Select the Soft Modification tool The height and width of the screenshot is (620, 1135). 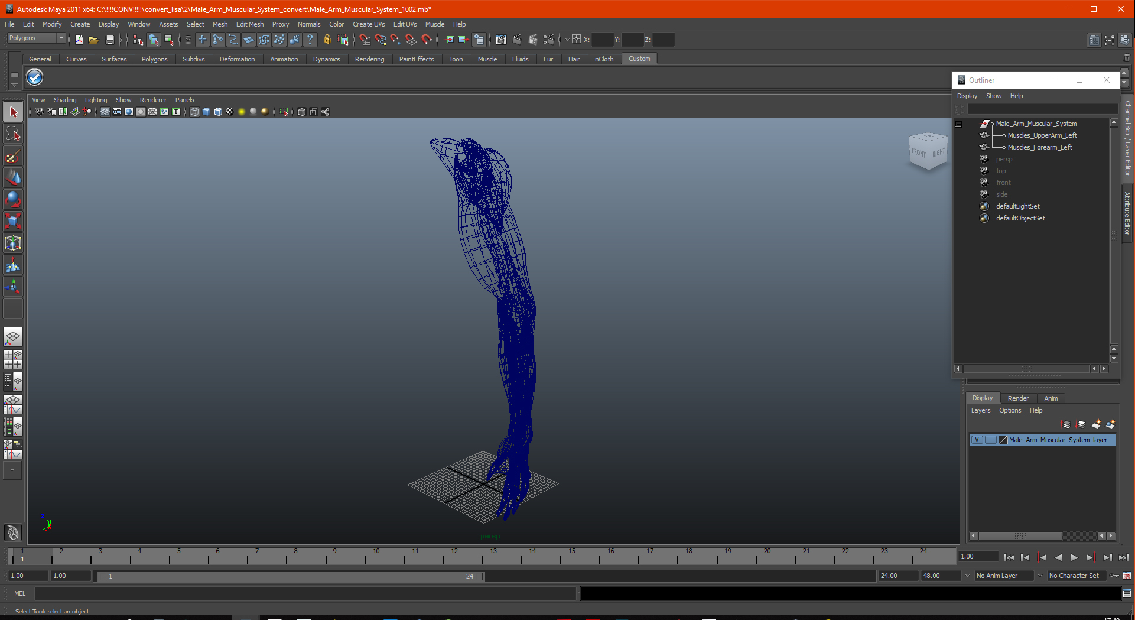(13, 265)
